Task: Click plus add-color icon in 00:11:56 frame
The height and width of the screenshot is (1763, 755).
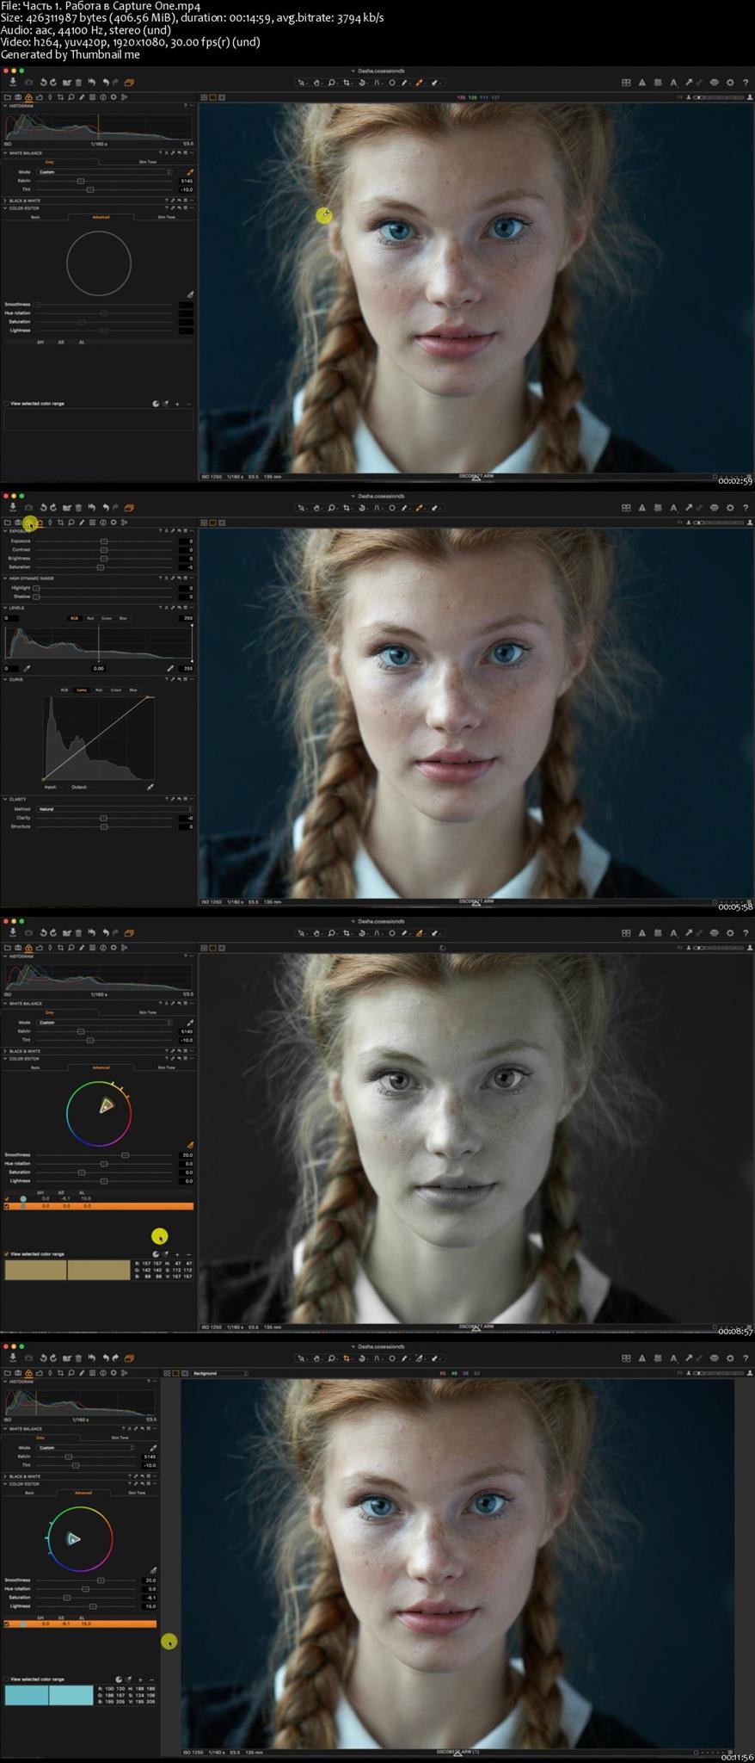Action: click(x=140, y=1679)
